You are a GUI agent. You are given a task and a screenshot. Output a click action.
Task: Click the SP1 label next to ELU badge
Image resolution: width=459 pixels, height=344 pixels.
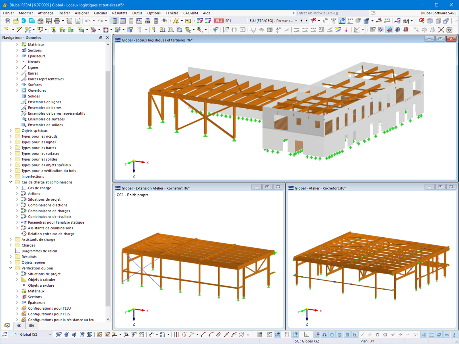point(228,20)
